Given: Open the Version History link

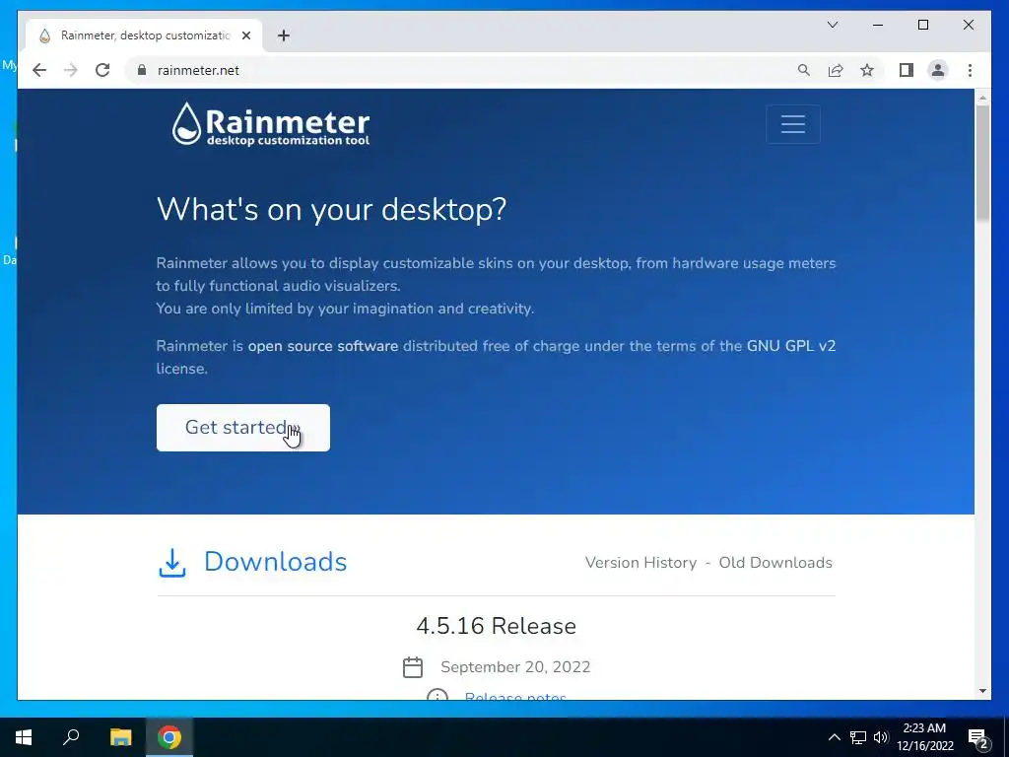Looking at the screenshot, I should coord(640,563).
